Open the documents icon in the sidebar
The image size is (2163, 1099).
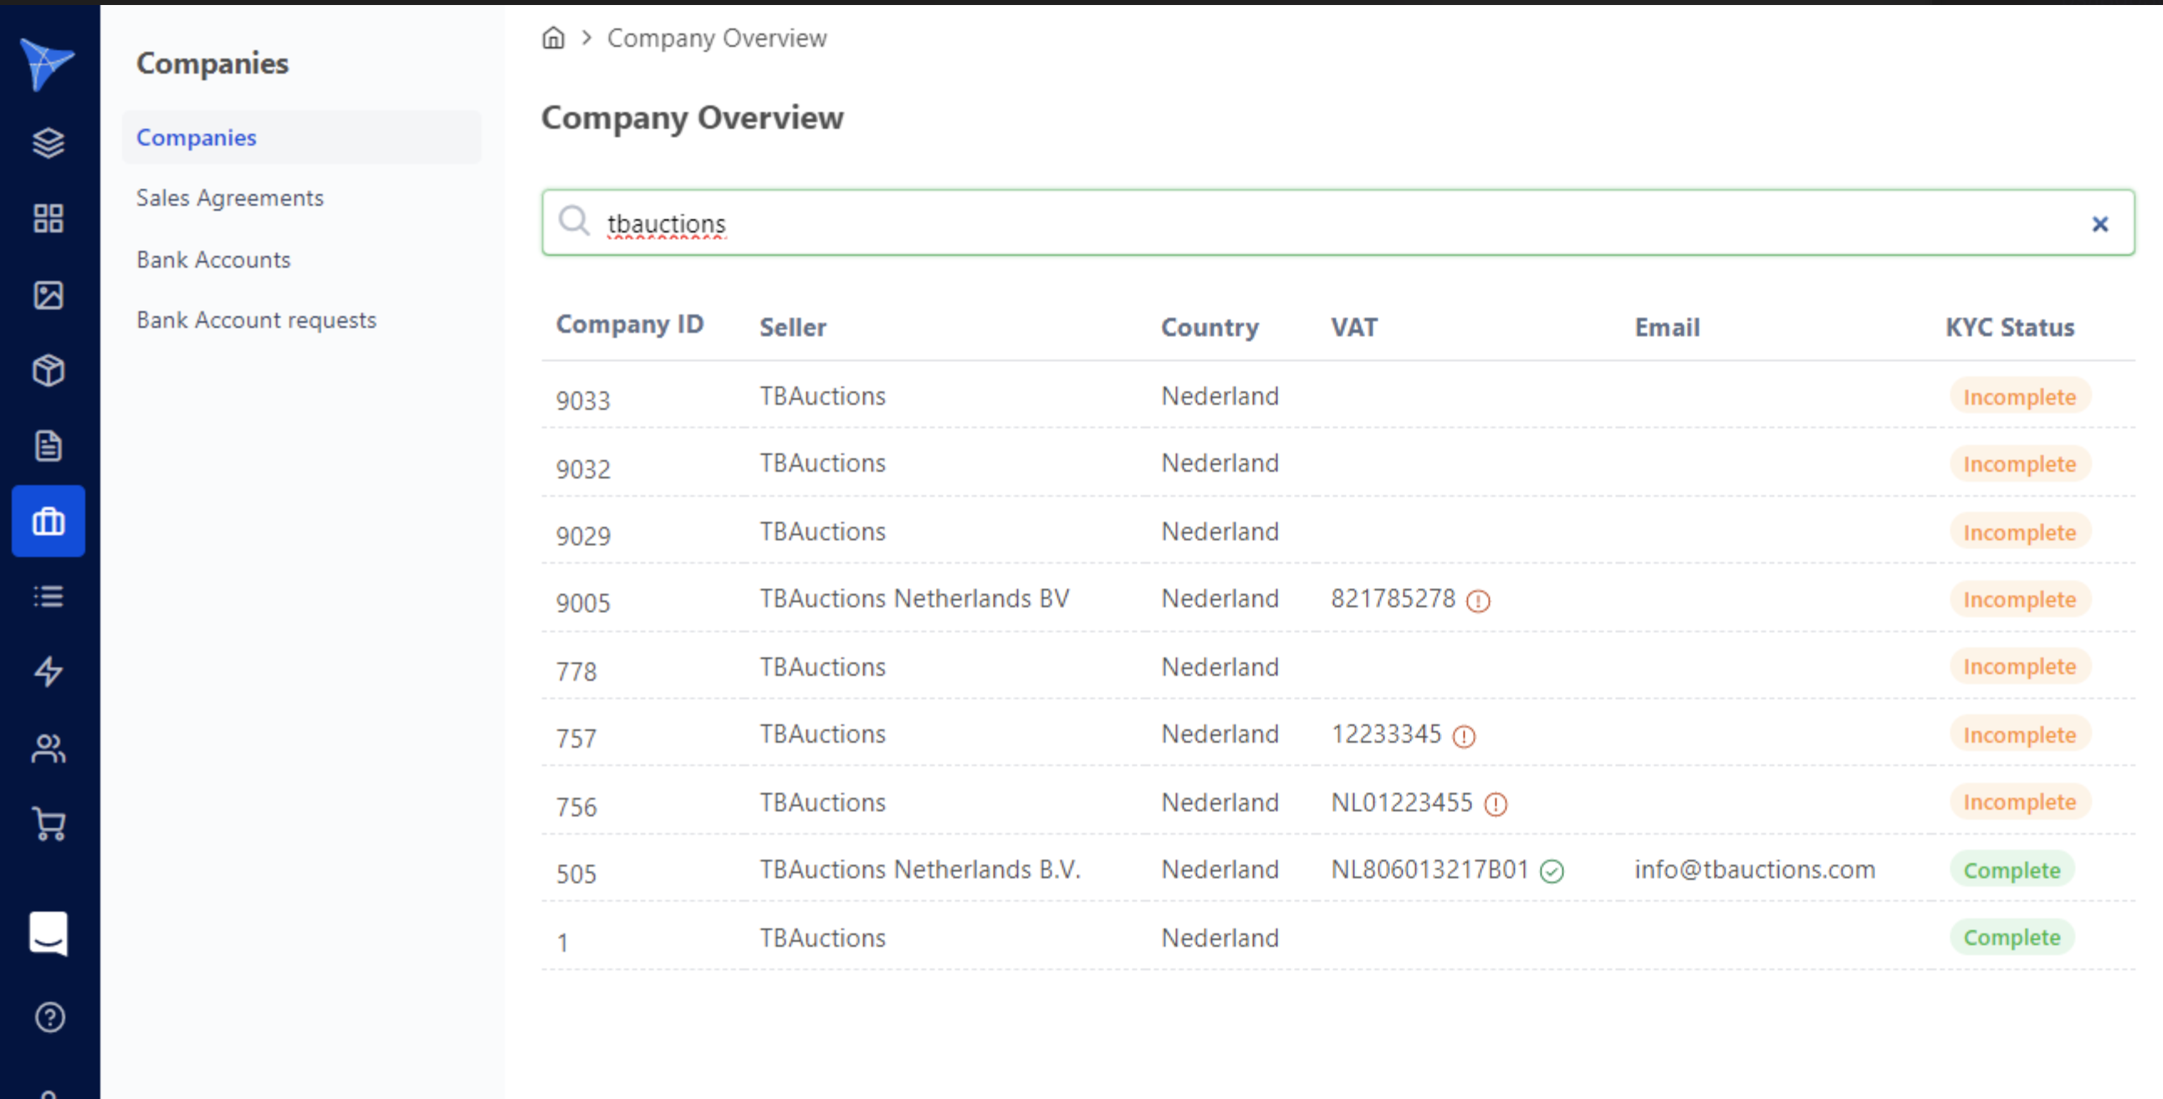[x=48, y=446]
